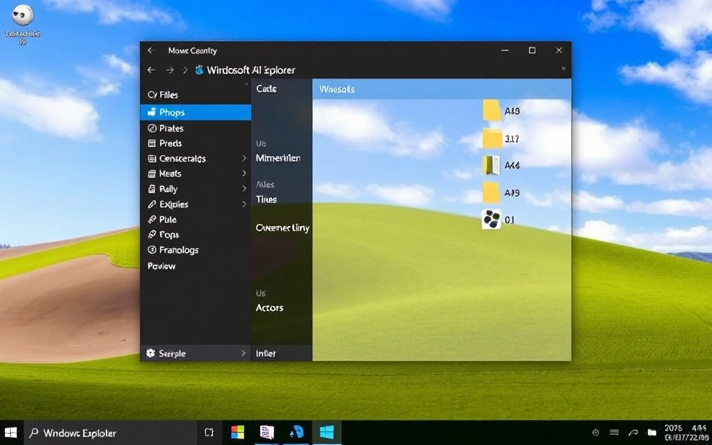
Task: Select Tines in the middle pane
Action: point(266,200)
